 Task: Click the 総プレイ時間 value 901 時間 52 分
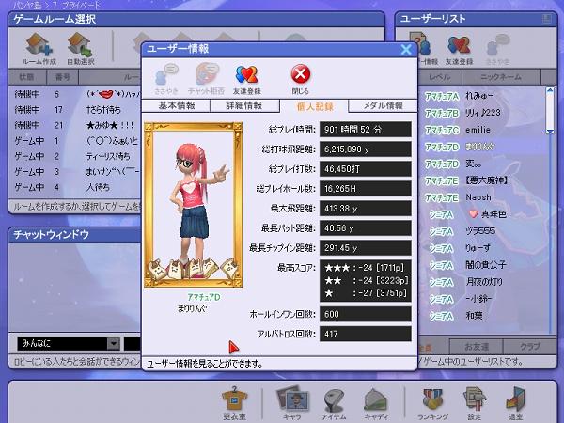(x=366, y=130)
